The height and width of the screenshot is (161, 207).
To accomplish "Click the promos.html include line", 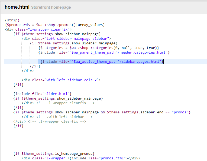I will pyautogui.click(x=81, y=158).
